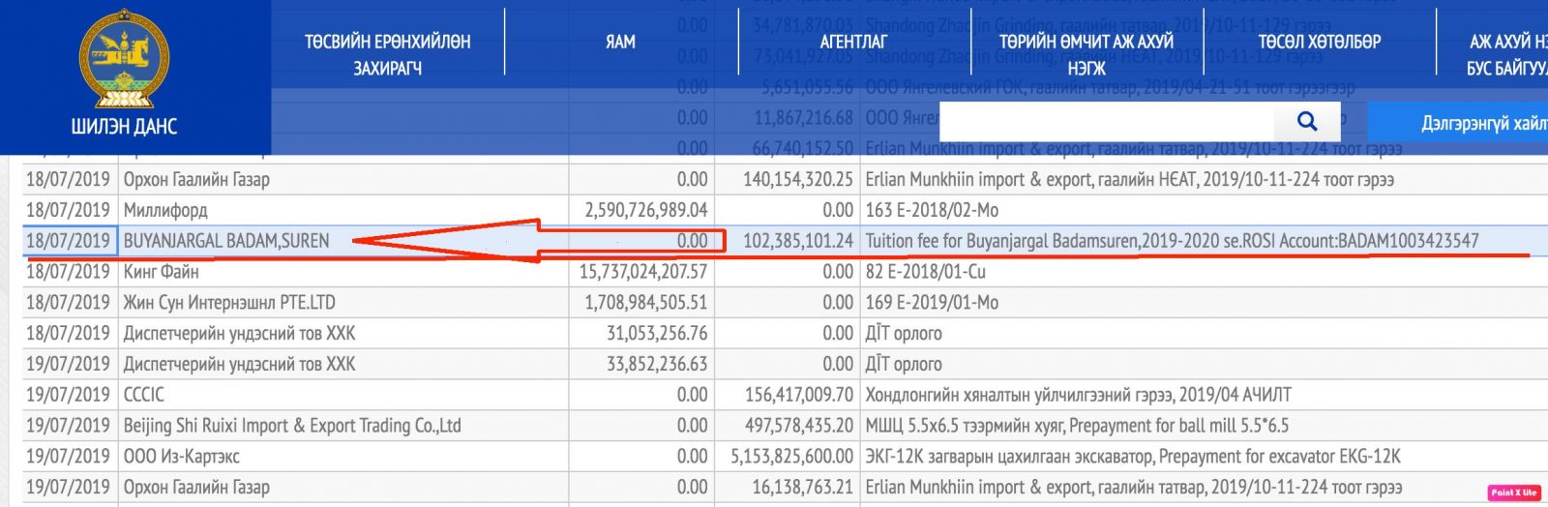The width and height of the screenshot is (1548, 507).
Task: Open the ШИЛЭН ДАНС home link
Action: coord(124,126)
